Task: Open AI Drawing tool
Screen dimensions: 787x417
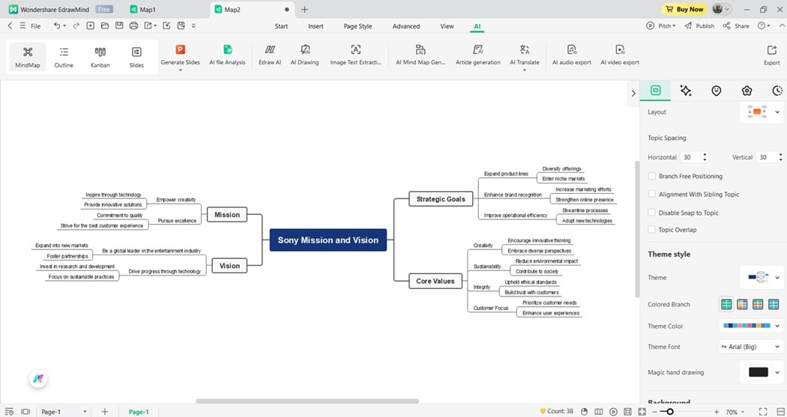Action: coord(304,55)
